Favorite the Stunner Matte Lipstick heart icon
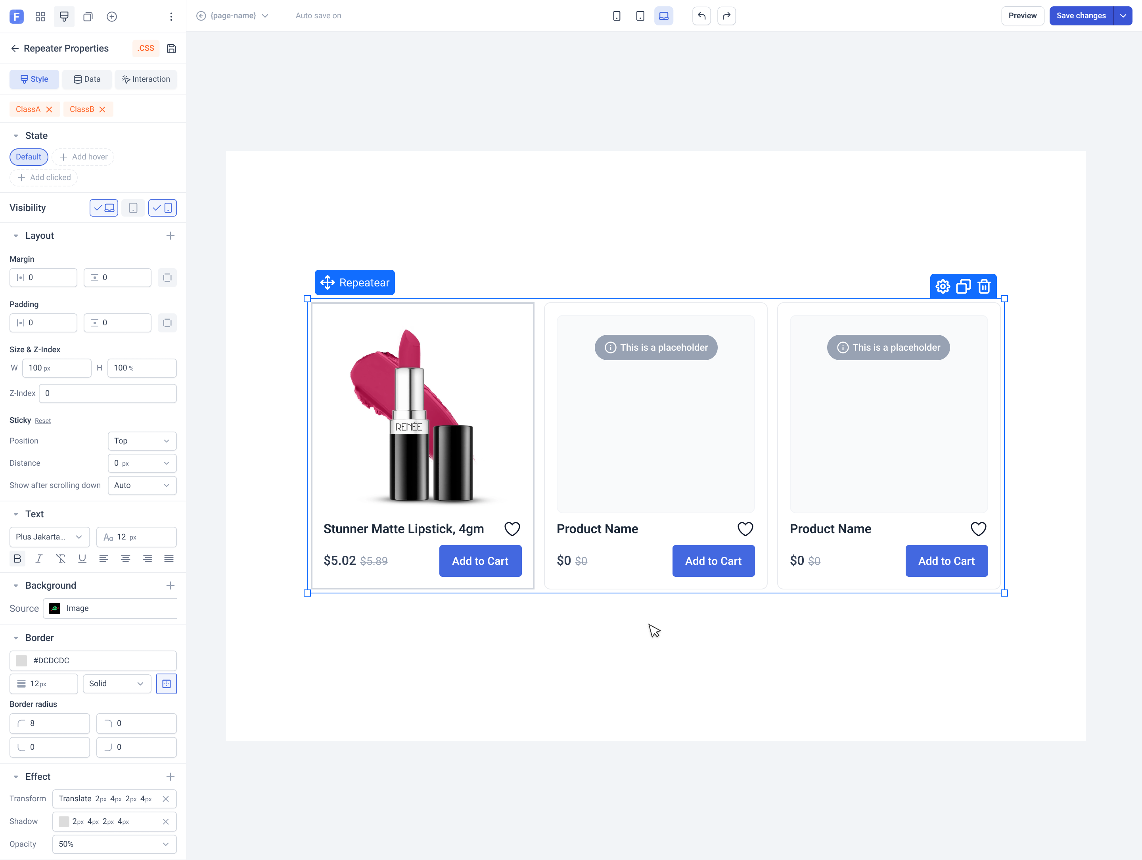This screenshot has width=1142, height=860. pos(512,529)
